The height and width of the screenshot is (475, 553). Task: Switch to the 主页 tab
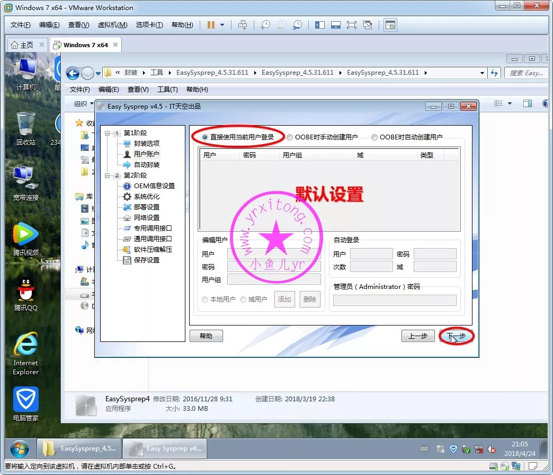tap(24, 45)
